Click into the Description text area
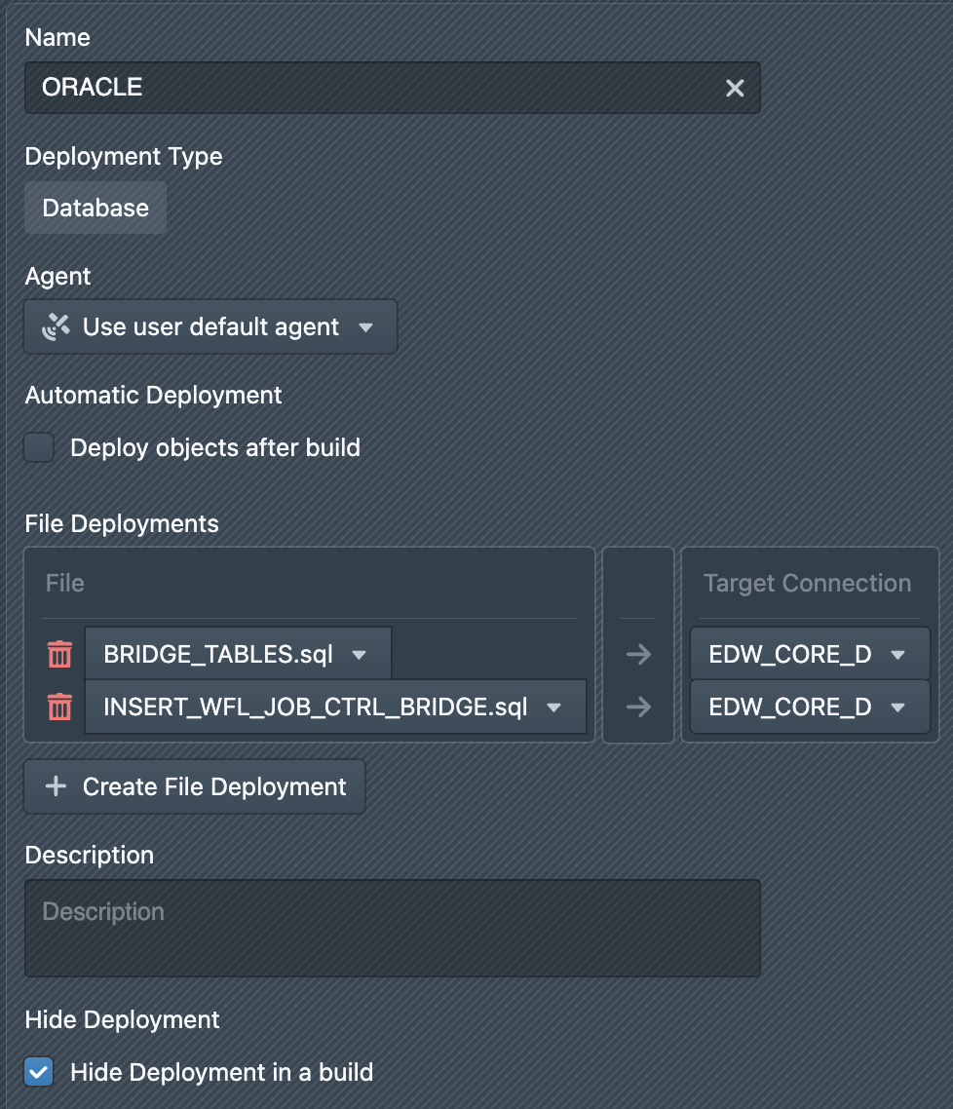The image size is (953, 1109). [392, 929]
